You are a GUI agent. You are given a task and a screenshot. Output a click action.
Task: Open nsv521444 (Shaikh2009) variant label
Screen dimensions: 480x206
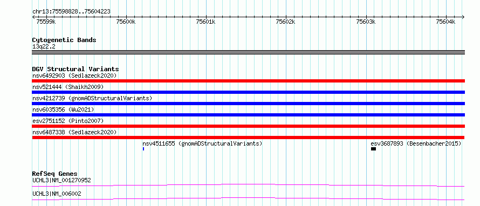(68, 87)
